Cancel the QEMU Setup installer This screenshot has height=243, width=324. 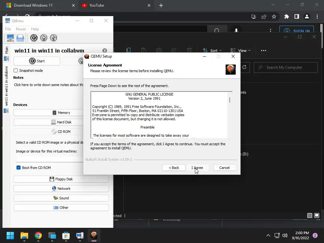[x=224, y=168]
